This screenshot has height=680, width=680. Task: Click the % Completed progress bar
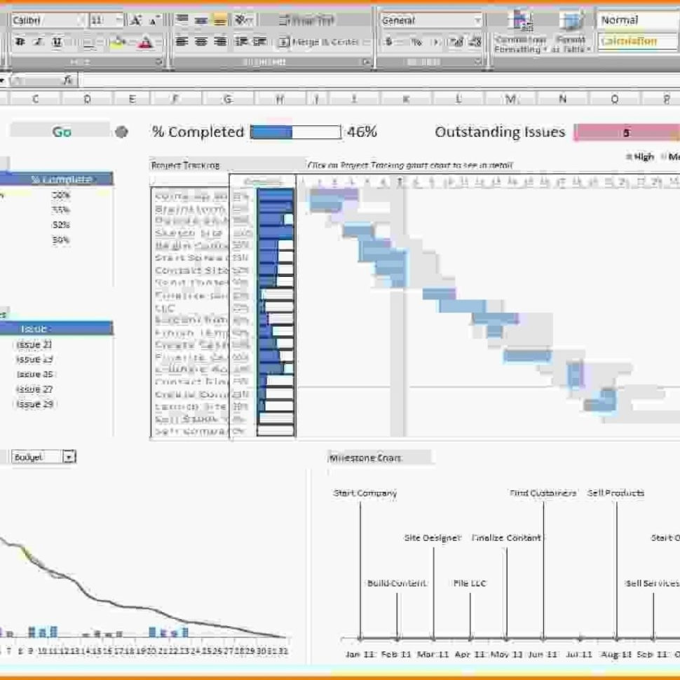click(294, 132)
